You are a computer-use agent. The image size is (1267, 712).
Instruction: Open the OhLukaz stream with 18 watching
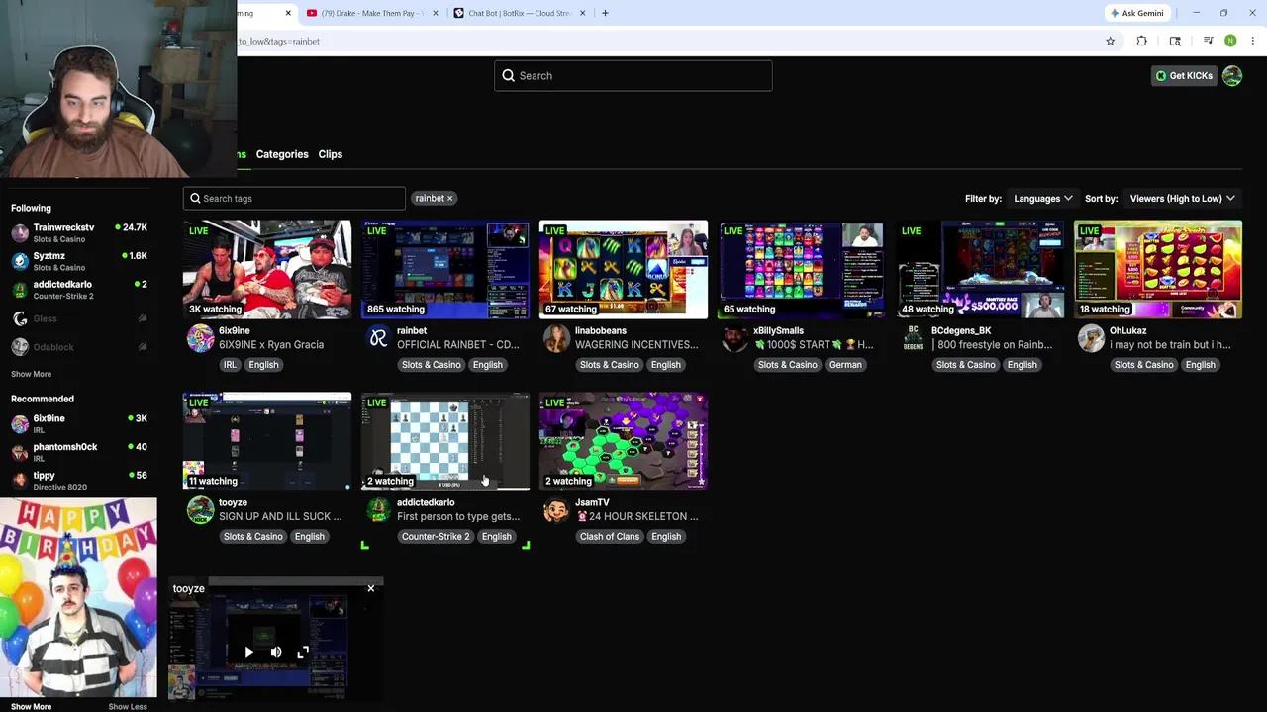(1158, 269)
